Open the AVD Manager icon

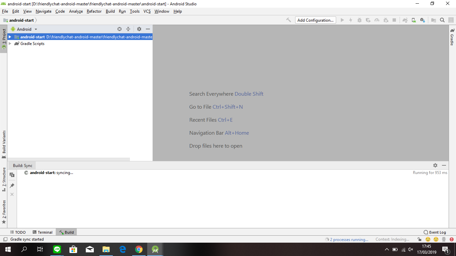click(414, 20)
